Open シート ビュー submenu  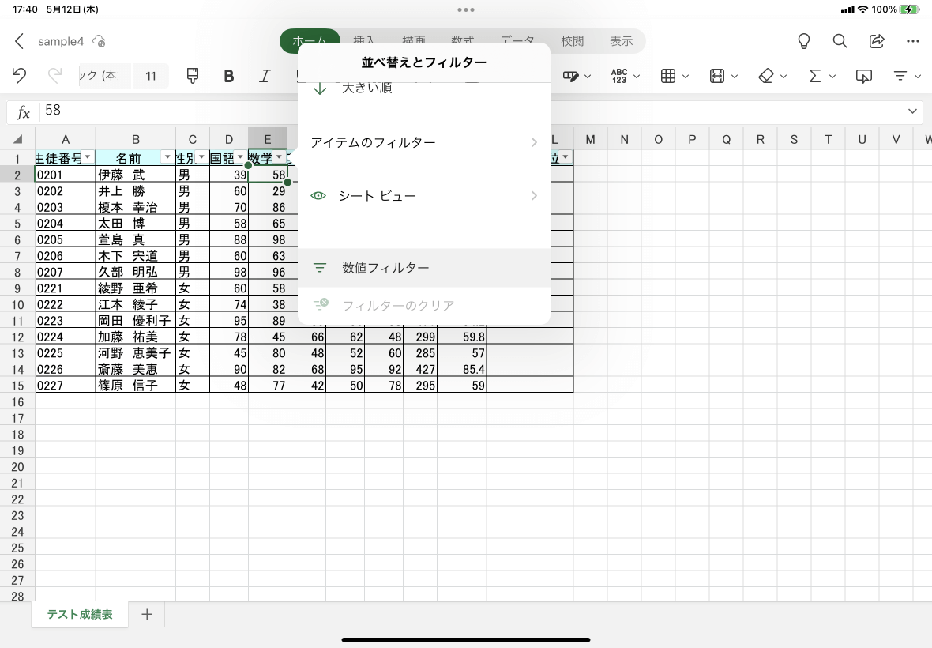pyautogui.click(x=424, y=196)
